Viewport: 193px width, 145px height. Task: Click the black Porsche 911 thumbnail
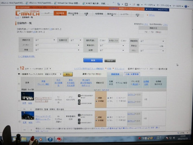tap(28, 115)
